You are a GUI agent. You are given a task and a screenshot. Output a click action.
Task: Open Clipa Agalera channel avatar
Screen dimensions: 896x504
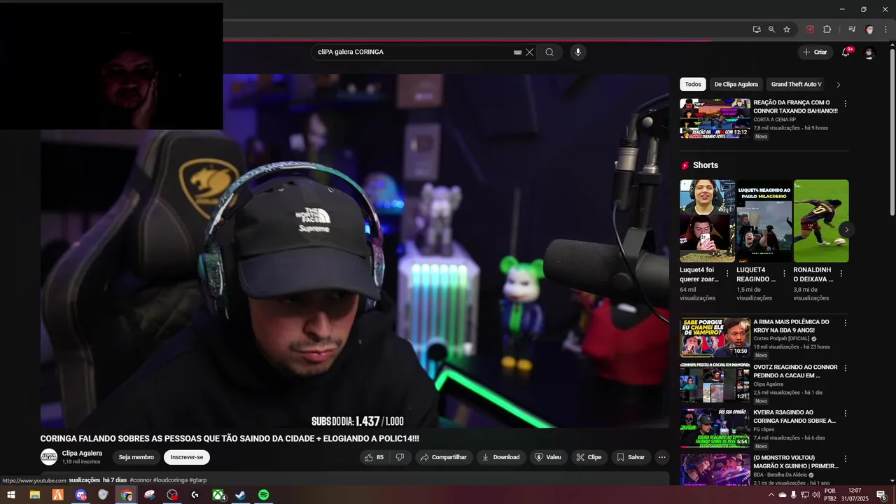(x=49, y=457)
